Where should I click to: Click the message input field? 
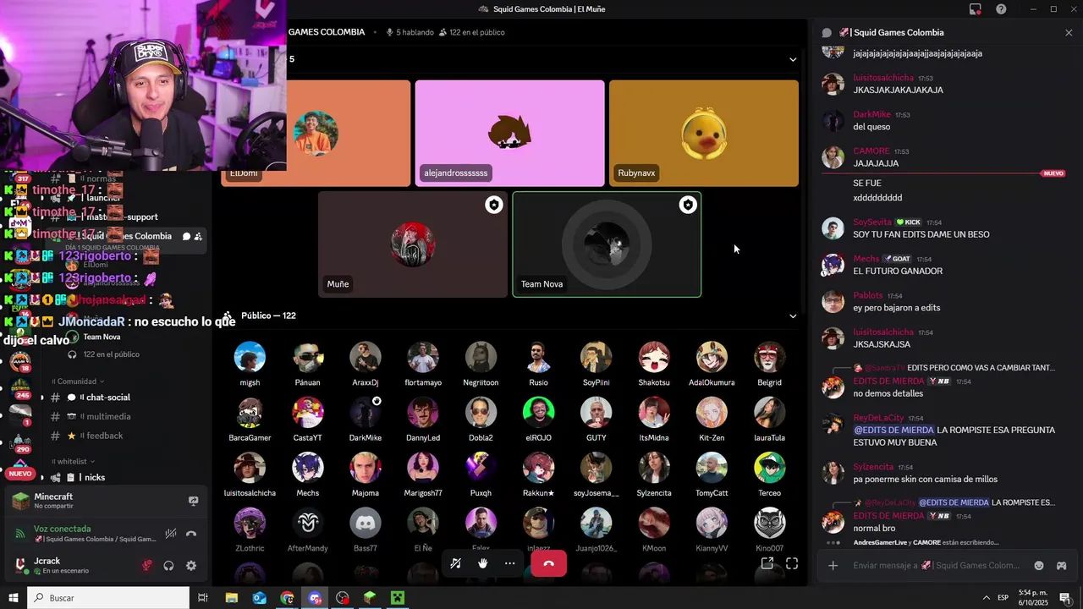point(937,565)
